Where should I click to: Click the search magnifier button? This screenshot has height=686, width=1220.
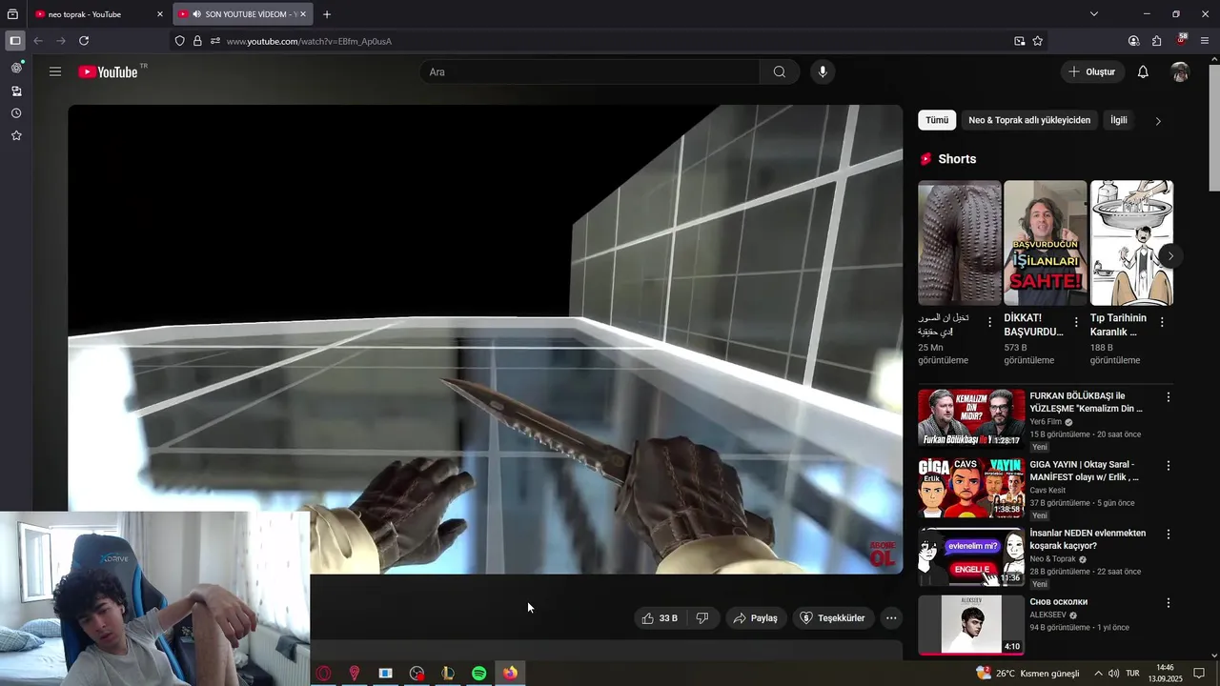tap(780, 71)
